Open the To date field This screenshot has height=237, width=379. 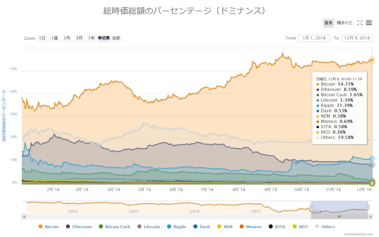[x=357, y=38]
